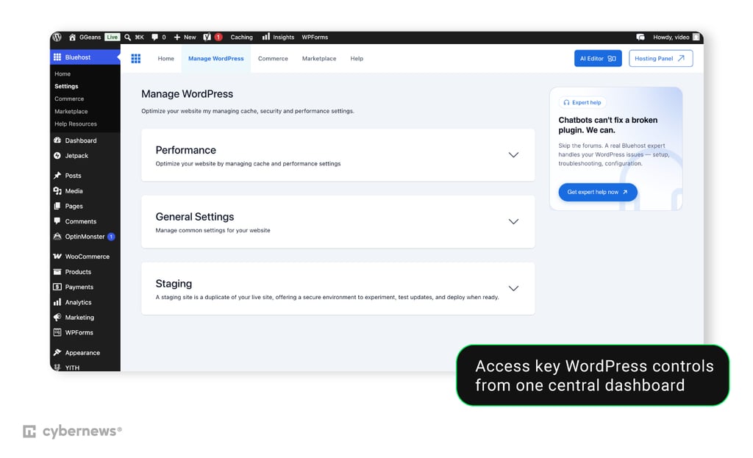Click the Appearance paintbrush icon
The width and height of the screenshot is (753, 458).
tap(57, 352)
